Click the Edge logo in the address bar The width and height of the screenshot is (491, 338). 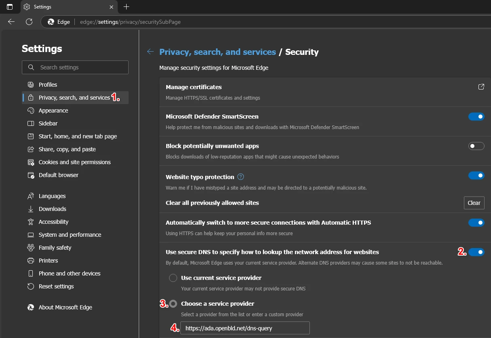(x=51, y=22)
